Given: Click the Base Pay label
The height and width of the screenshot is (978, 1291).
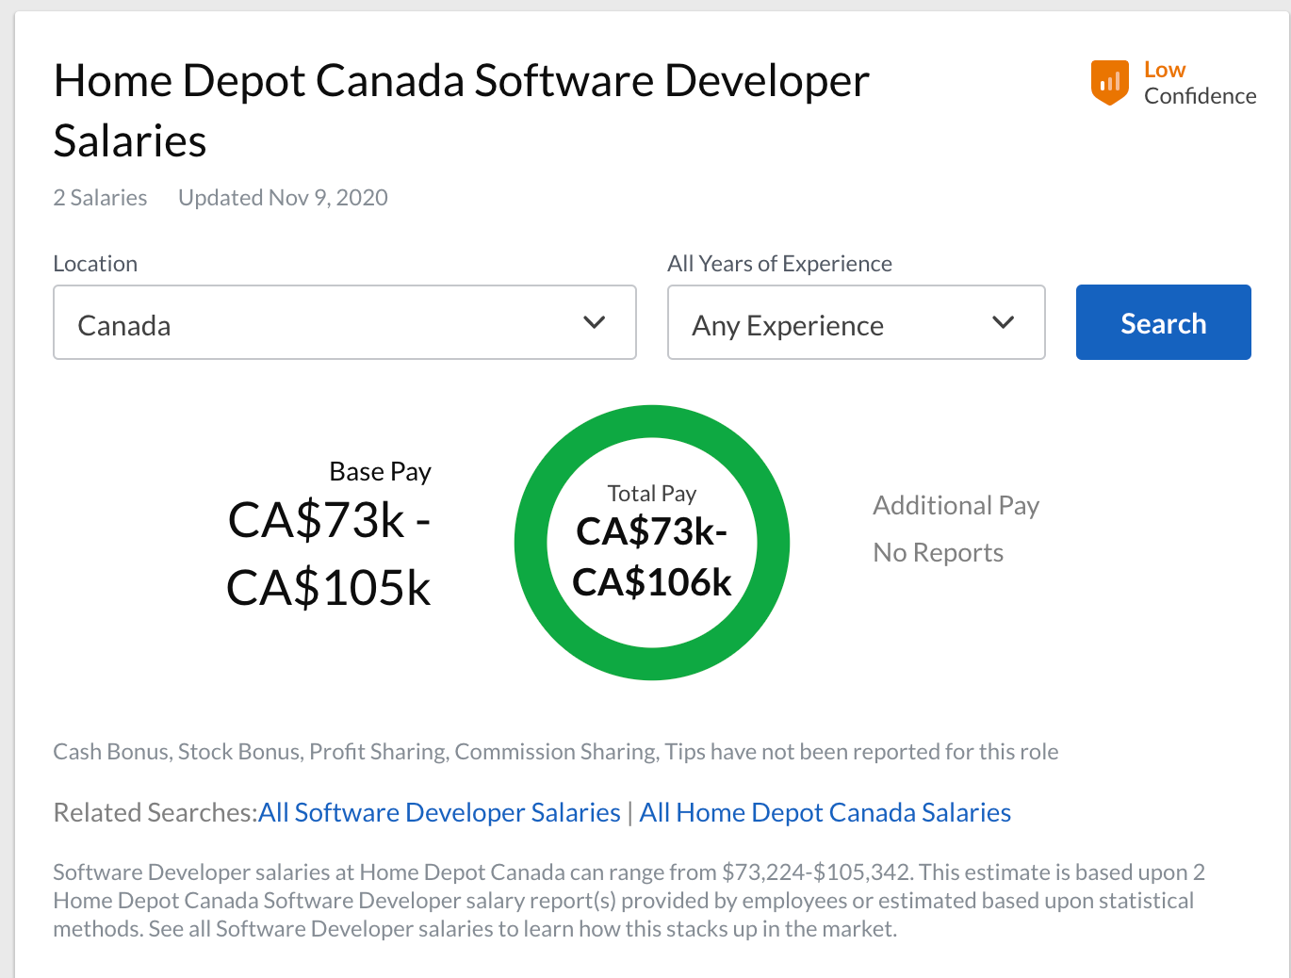Looking at the screenshot, I should pyautogui.click(x=381, y=471).
